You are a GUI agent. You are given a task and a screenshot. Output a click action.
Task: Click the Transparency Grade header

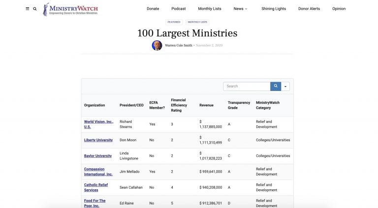click(x=239, y=105)
